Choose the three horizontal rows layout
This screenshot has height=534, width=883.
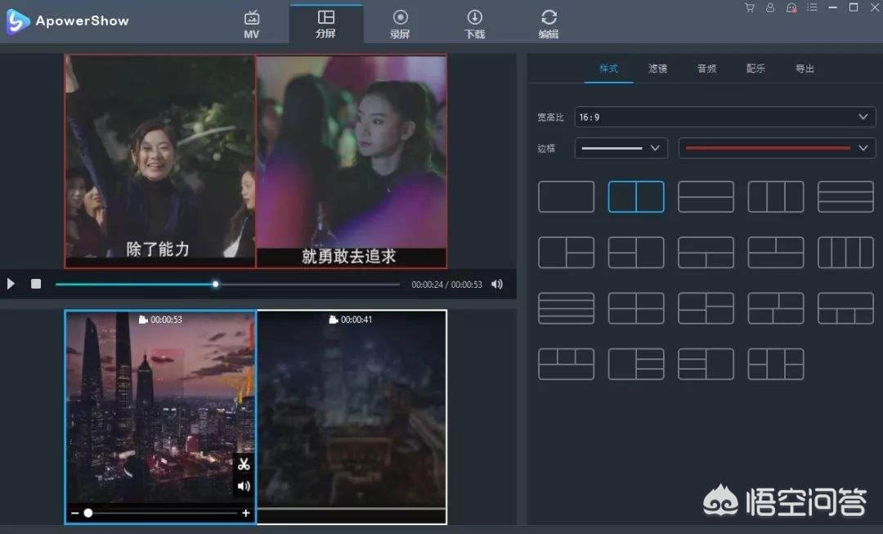pos(845,196)
